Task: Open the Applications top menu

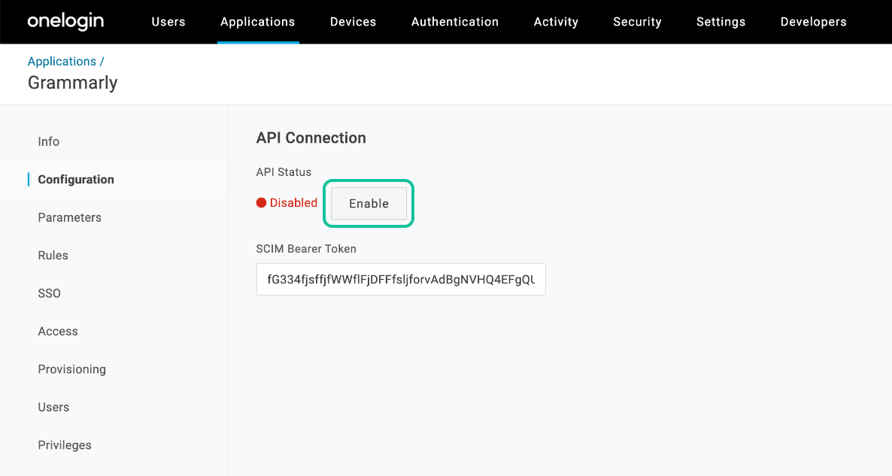Action: click(258, 22)
